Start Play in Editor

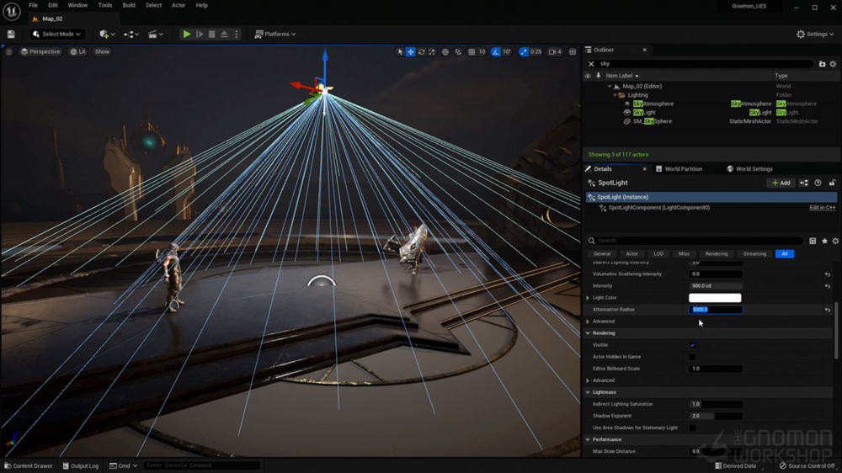click(186, 34)
